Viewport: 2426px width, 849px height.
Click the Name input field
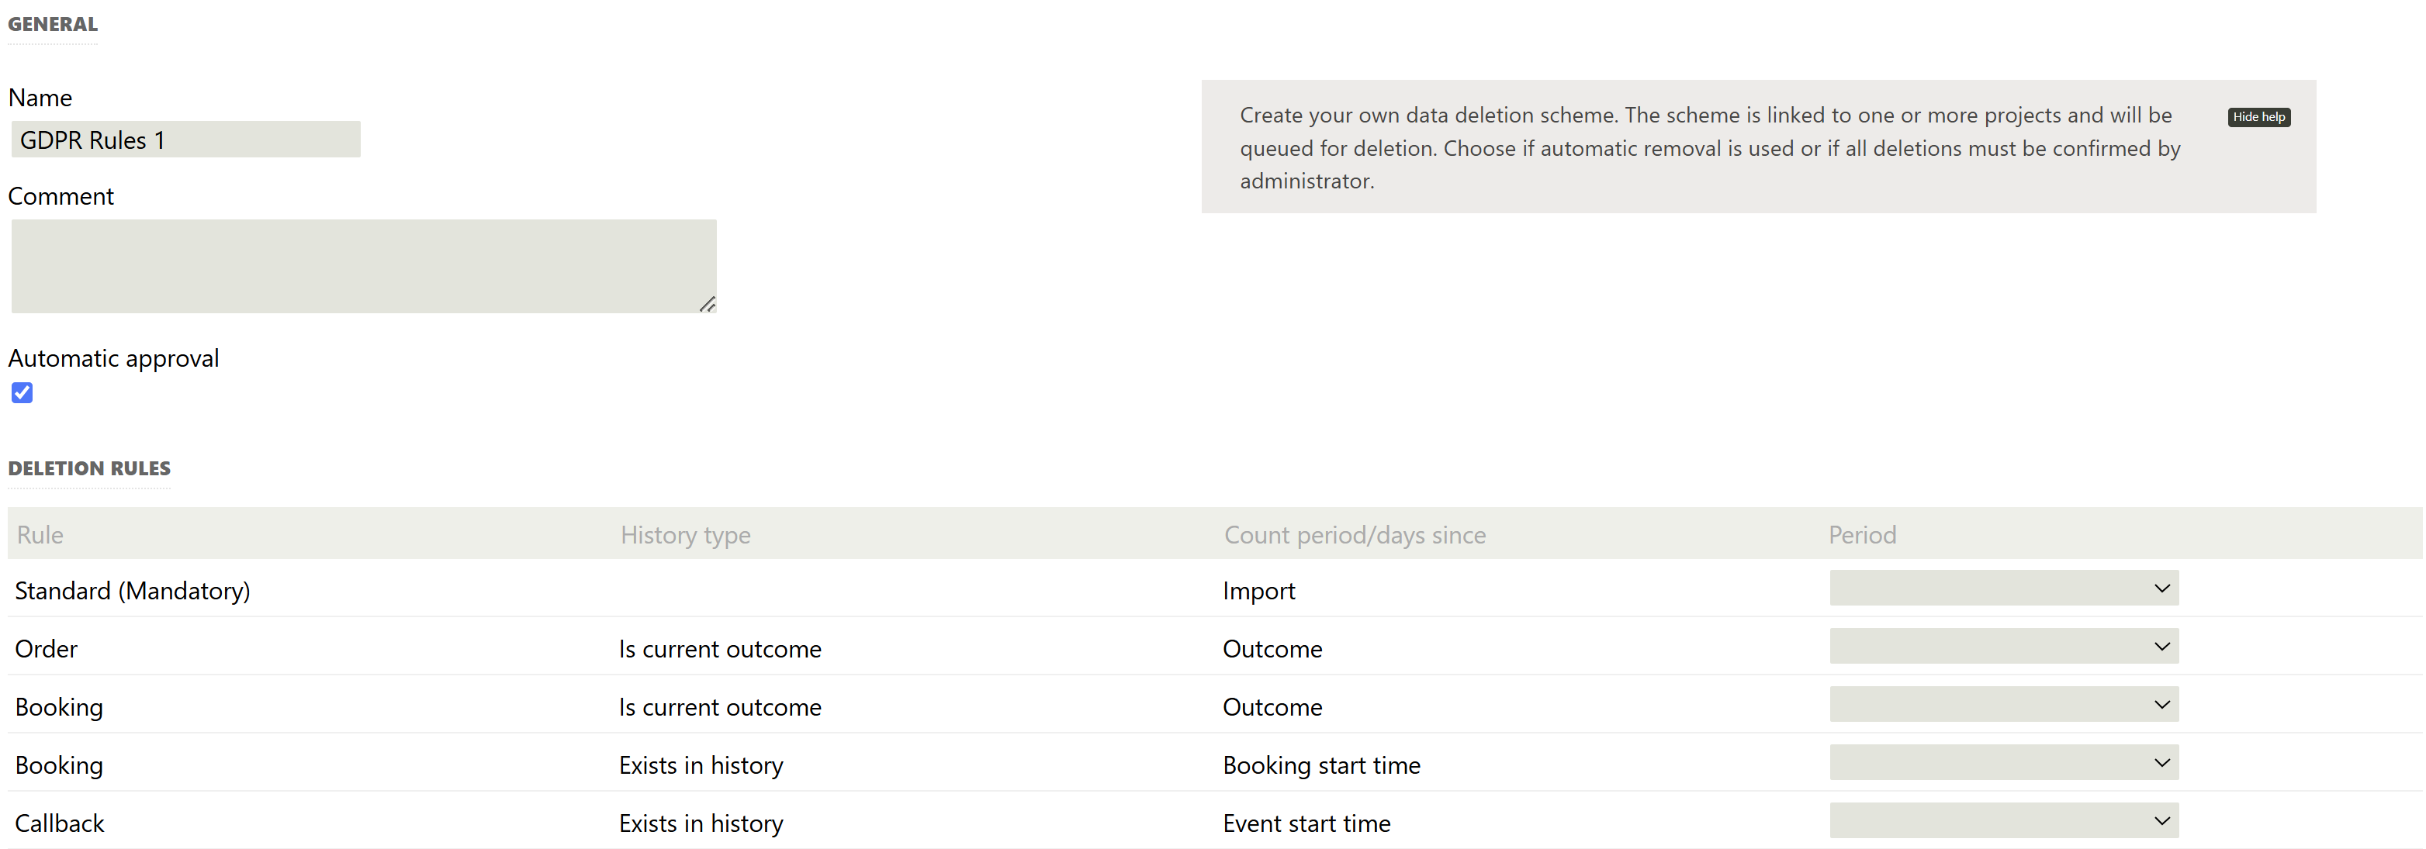(x=185, y=140)
